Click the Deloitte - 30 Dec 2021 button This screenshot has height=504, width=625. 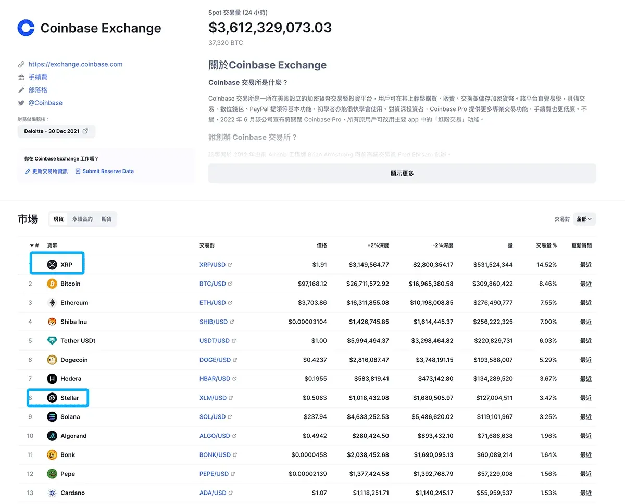tap(56, 131)
